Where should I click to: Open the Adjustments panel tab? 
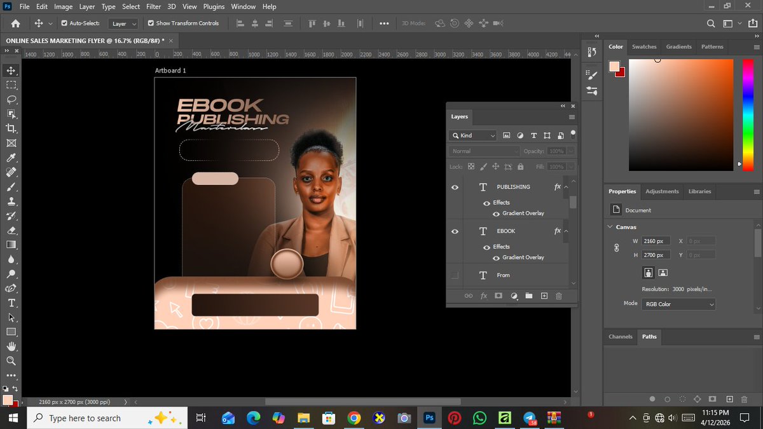(662, 191)
